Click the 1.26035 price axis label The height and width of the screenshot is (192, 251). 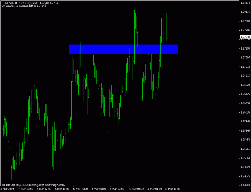pos(245,112)
